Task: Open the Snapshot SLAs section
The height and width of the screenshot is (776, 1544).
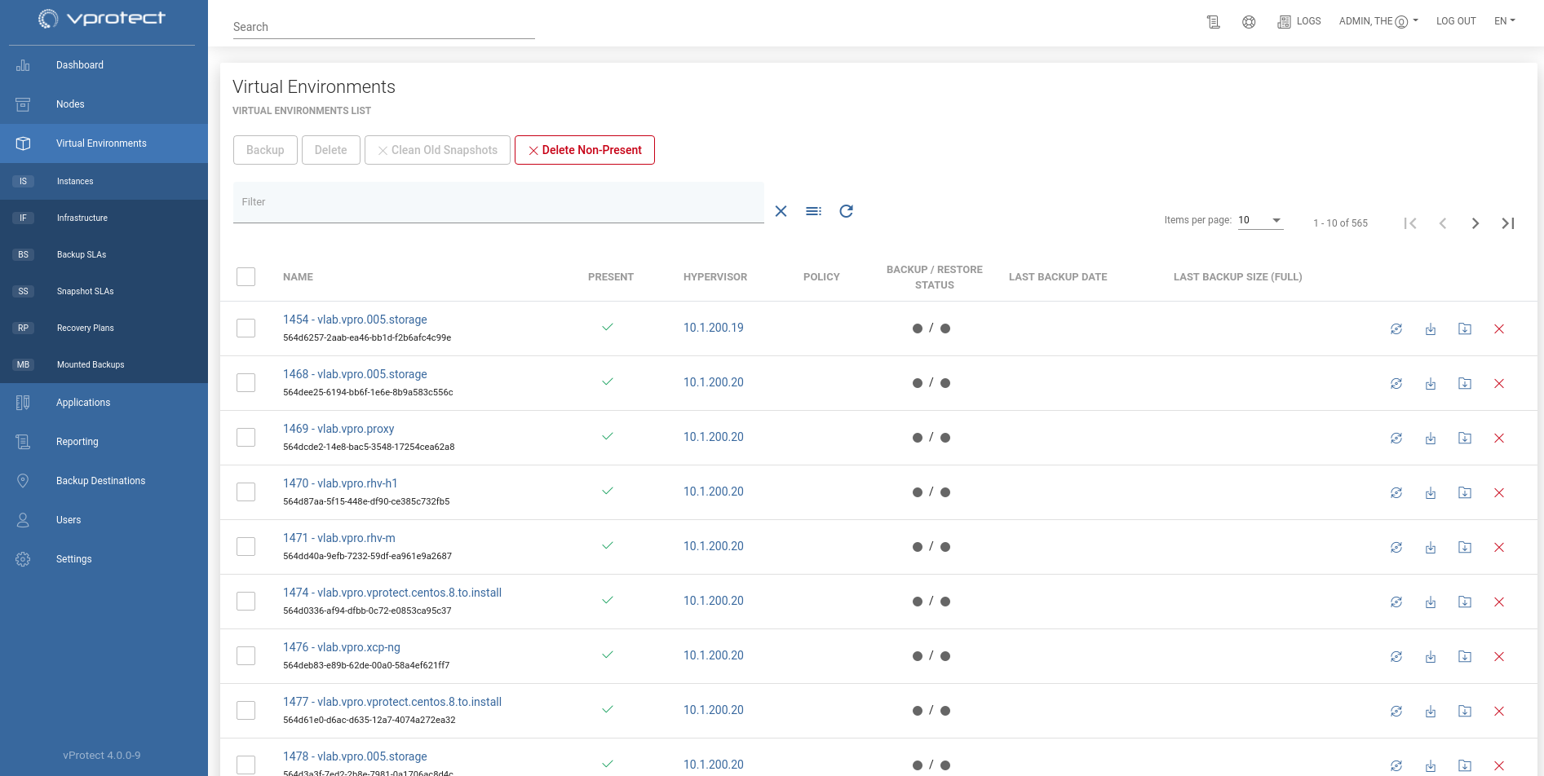Action: (x=85, y=291)
